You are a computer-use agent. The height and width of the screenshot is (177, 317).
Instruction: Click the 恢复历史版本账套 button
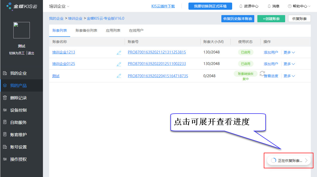[238, 19]
